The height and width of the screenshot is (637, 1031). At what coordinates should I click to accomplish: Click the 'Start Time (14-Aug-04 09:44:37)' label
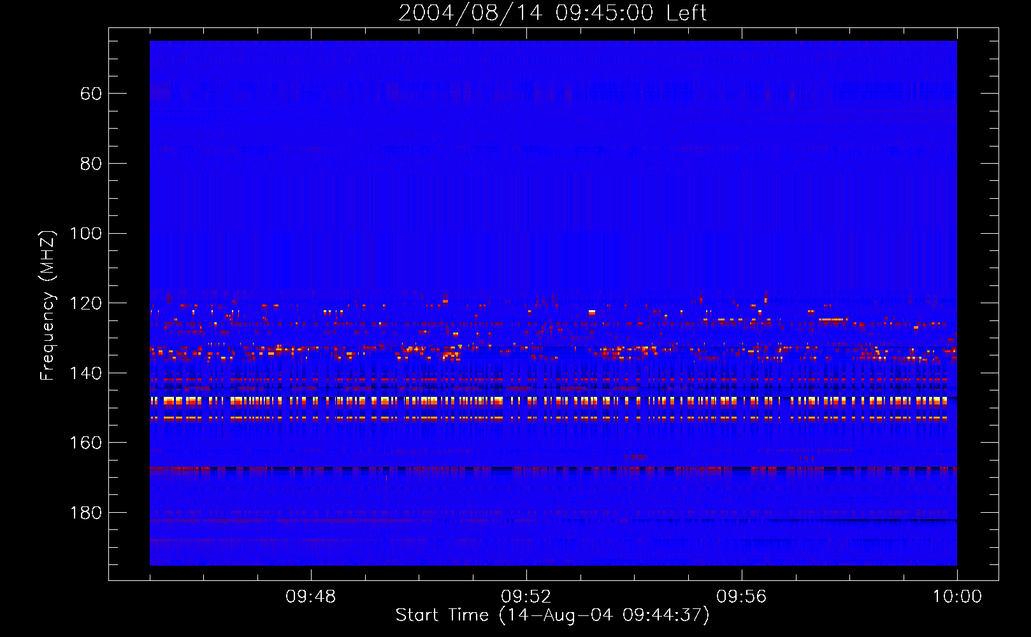pos(552,615)
